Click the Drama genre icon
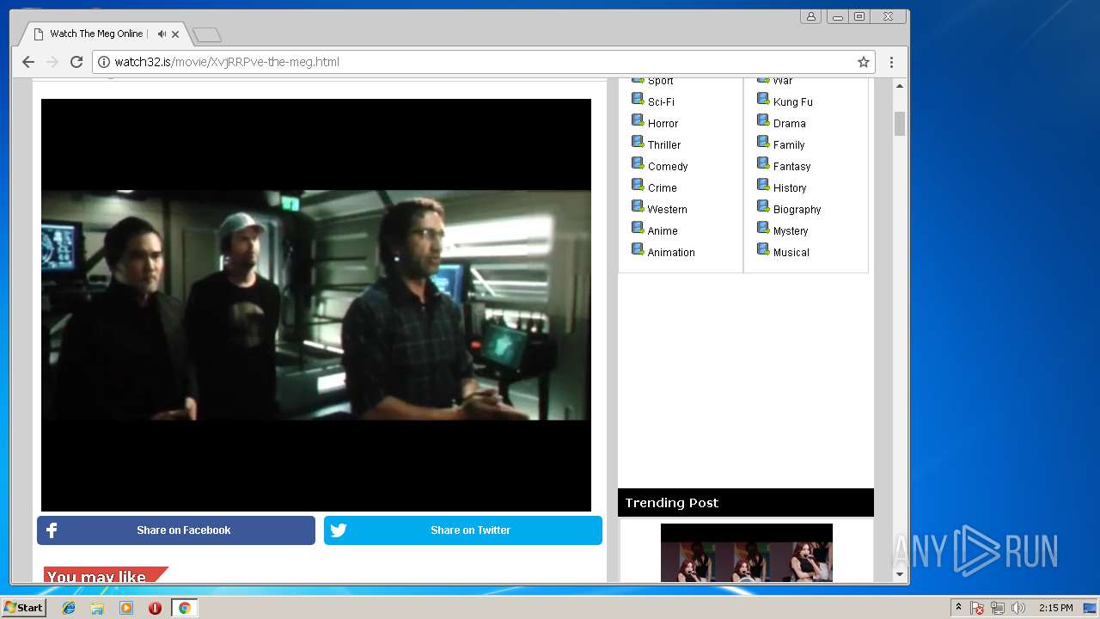The height and width of the screenshot is (619, 1100). pyautogui.click(x=763, y=120)
